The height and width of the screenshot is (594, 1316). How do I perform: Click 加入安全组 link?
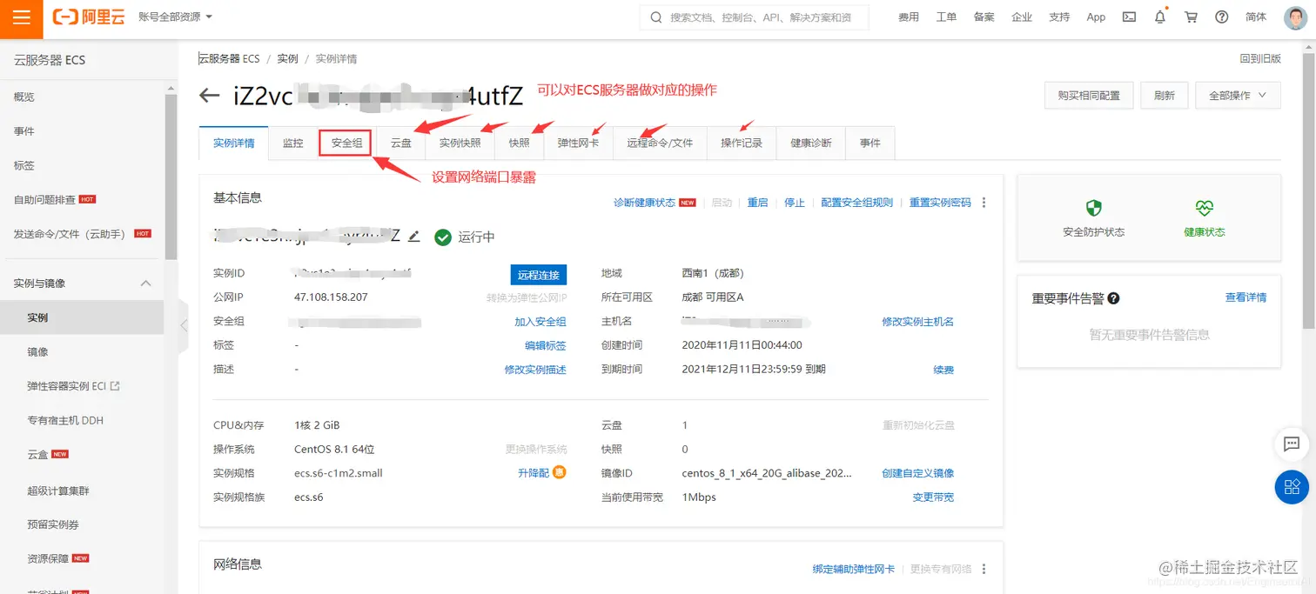[540, 322]
